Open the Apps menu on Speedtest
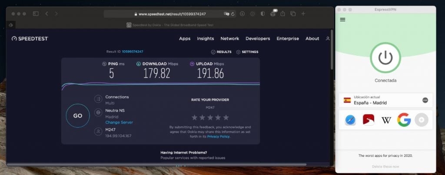This screenshot has height=175, width=445. tap(185, 39)
